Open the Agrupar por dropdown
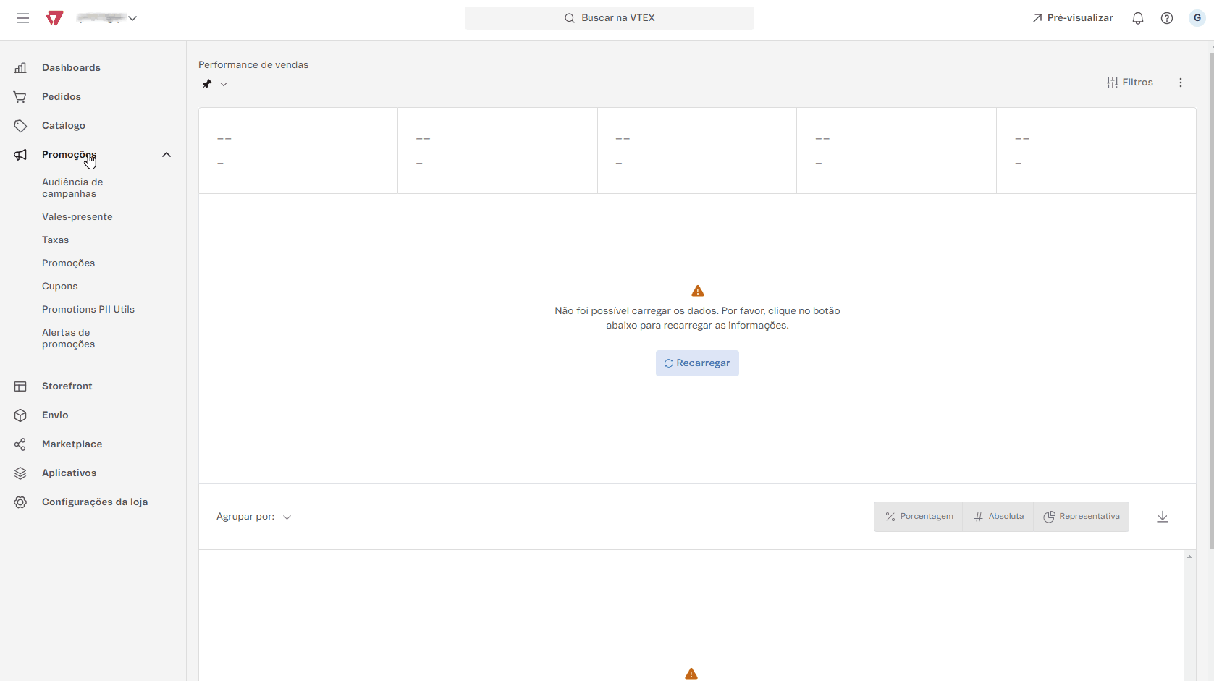 click(x=254, y=517)
